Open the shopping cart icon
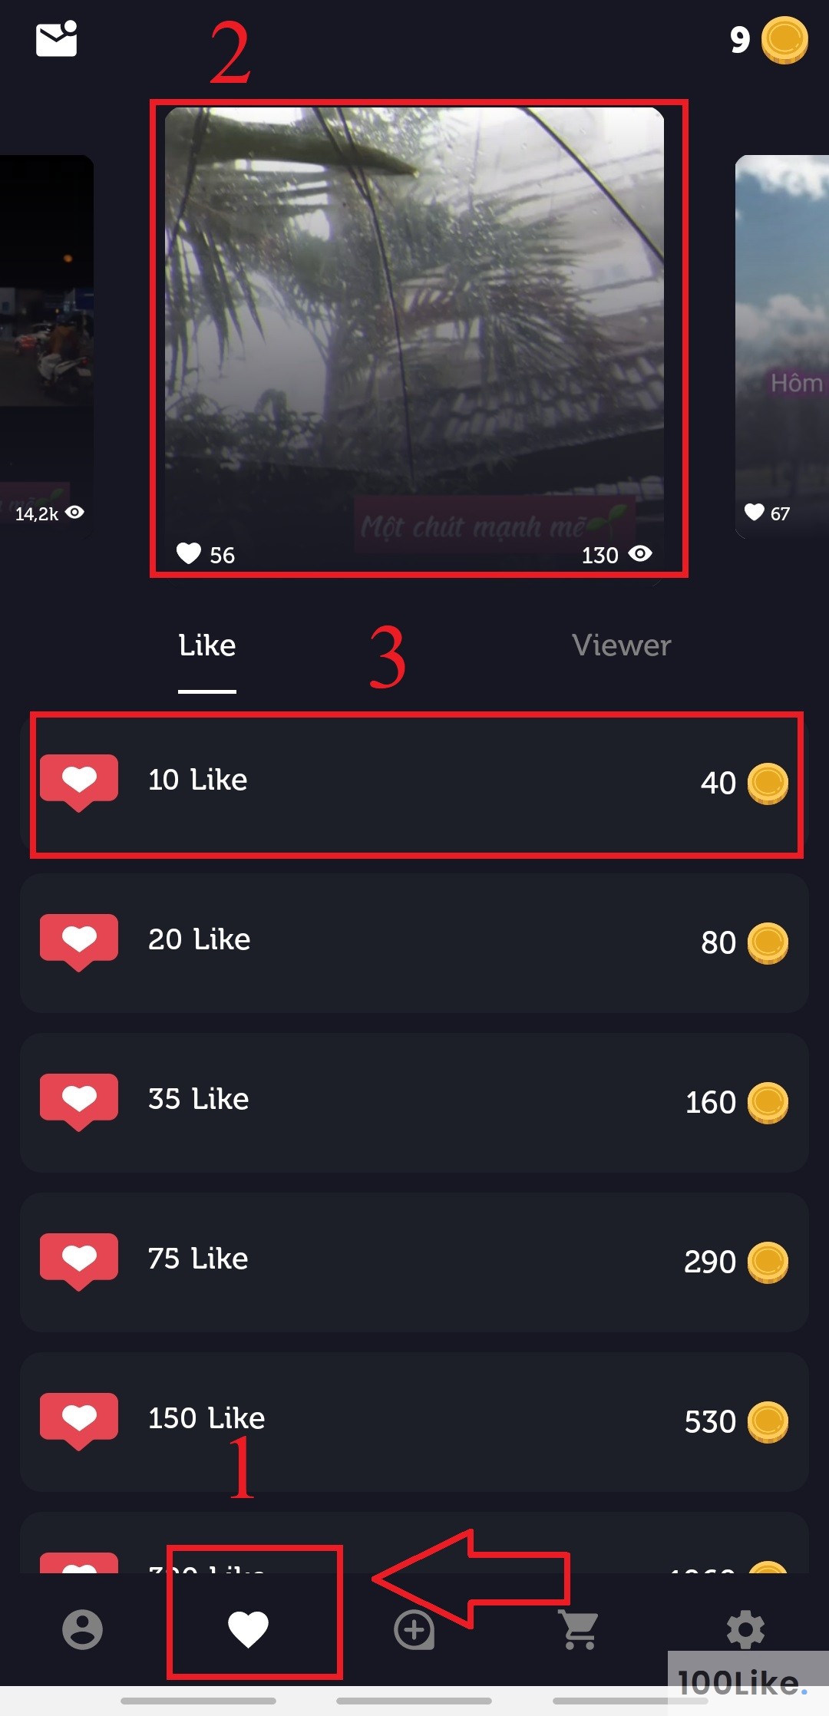The width and height of the screenshot is (829, 1716). (x=580, y=1629)
